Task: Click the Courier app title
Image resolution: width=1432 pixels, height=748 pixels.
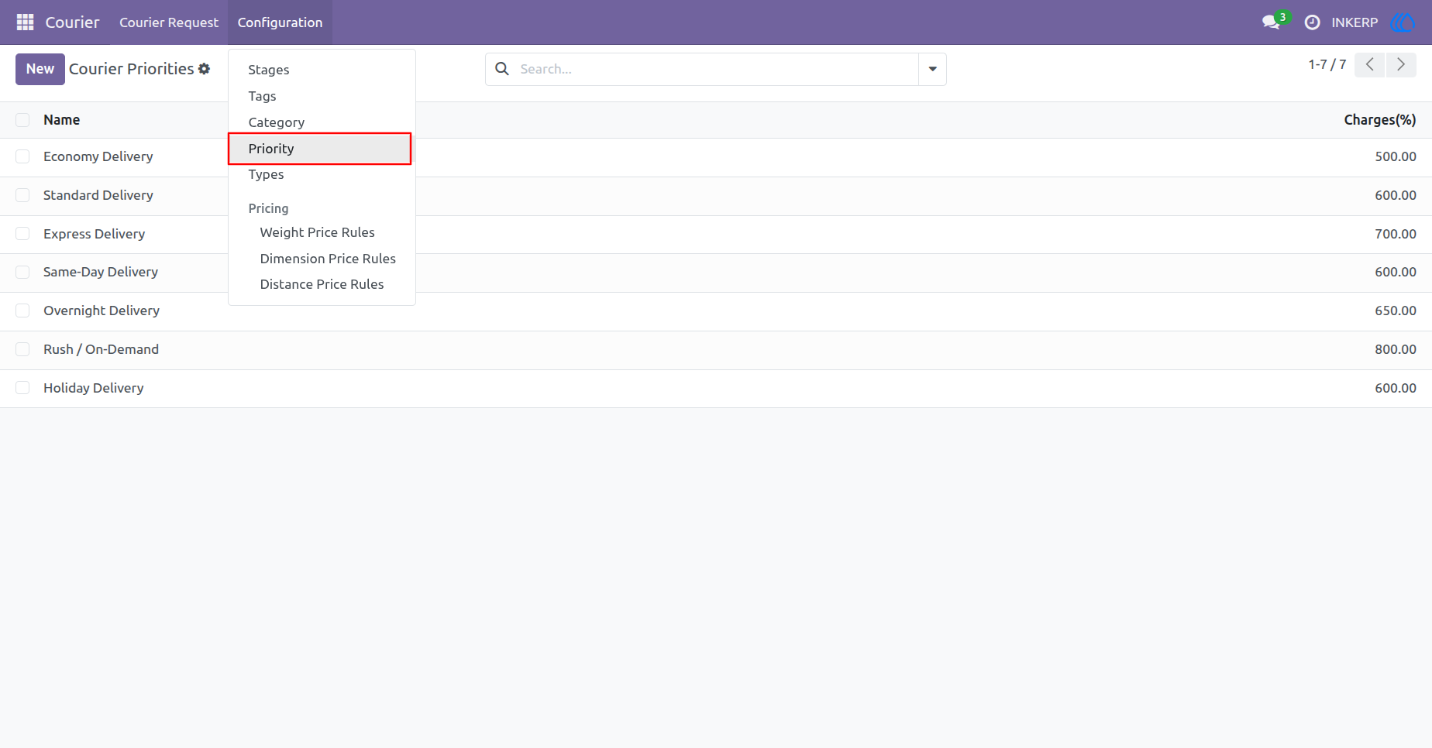Action: (72, 22)
